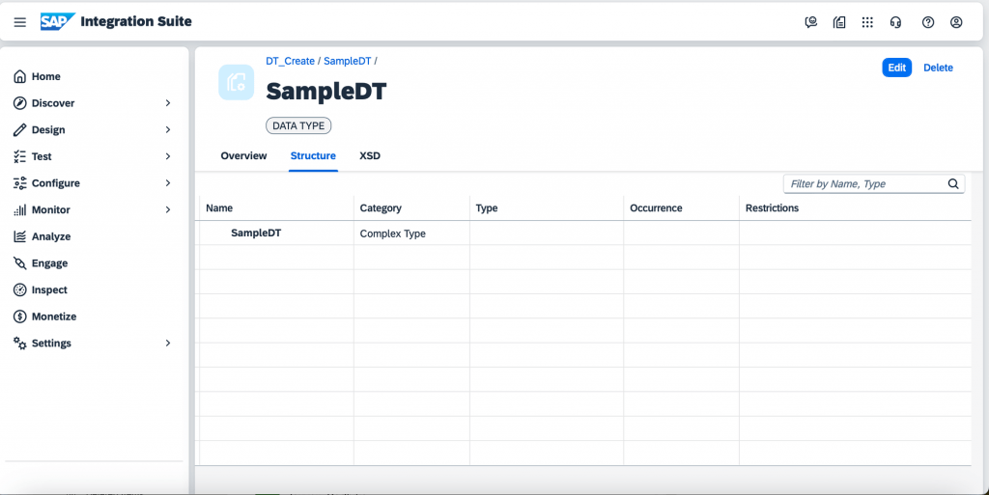Screen dimensions: 989x495
Task: Open the help question mark icon
Action: (x=928, y=22)
